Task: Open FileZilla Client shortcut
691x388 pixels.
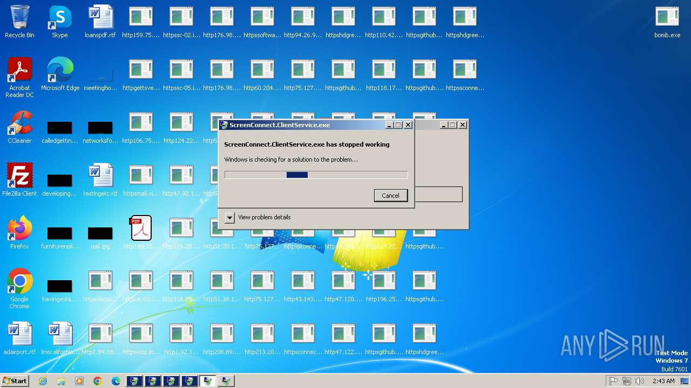Action: pyautogui.click(x=19, y=180)
